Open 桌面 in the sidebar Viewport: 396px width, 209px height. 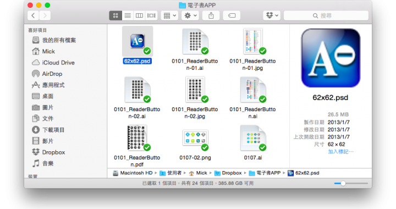click(43, 96)
